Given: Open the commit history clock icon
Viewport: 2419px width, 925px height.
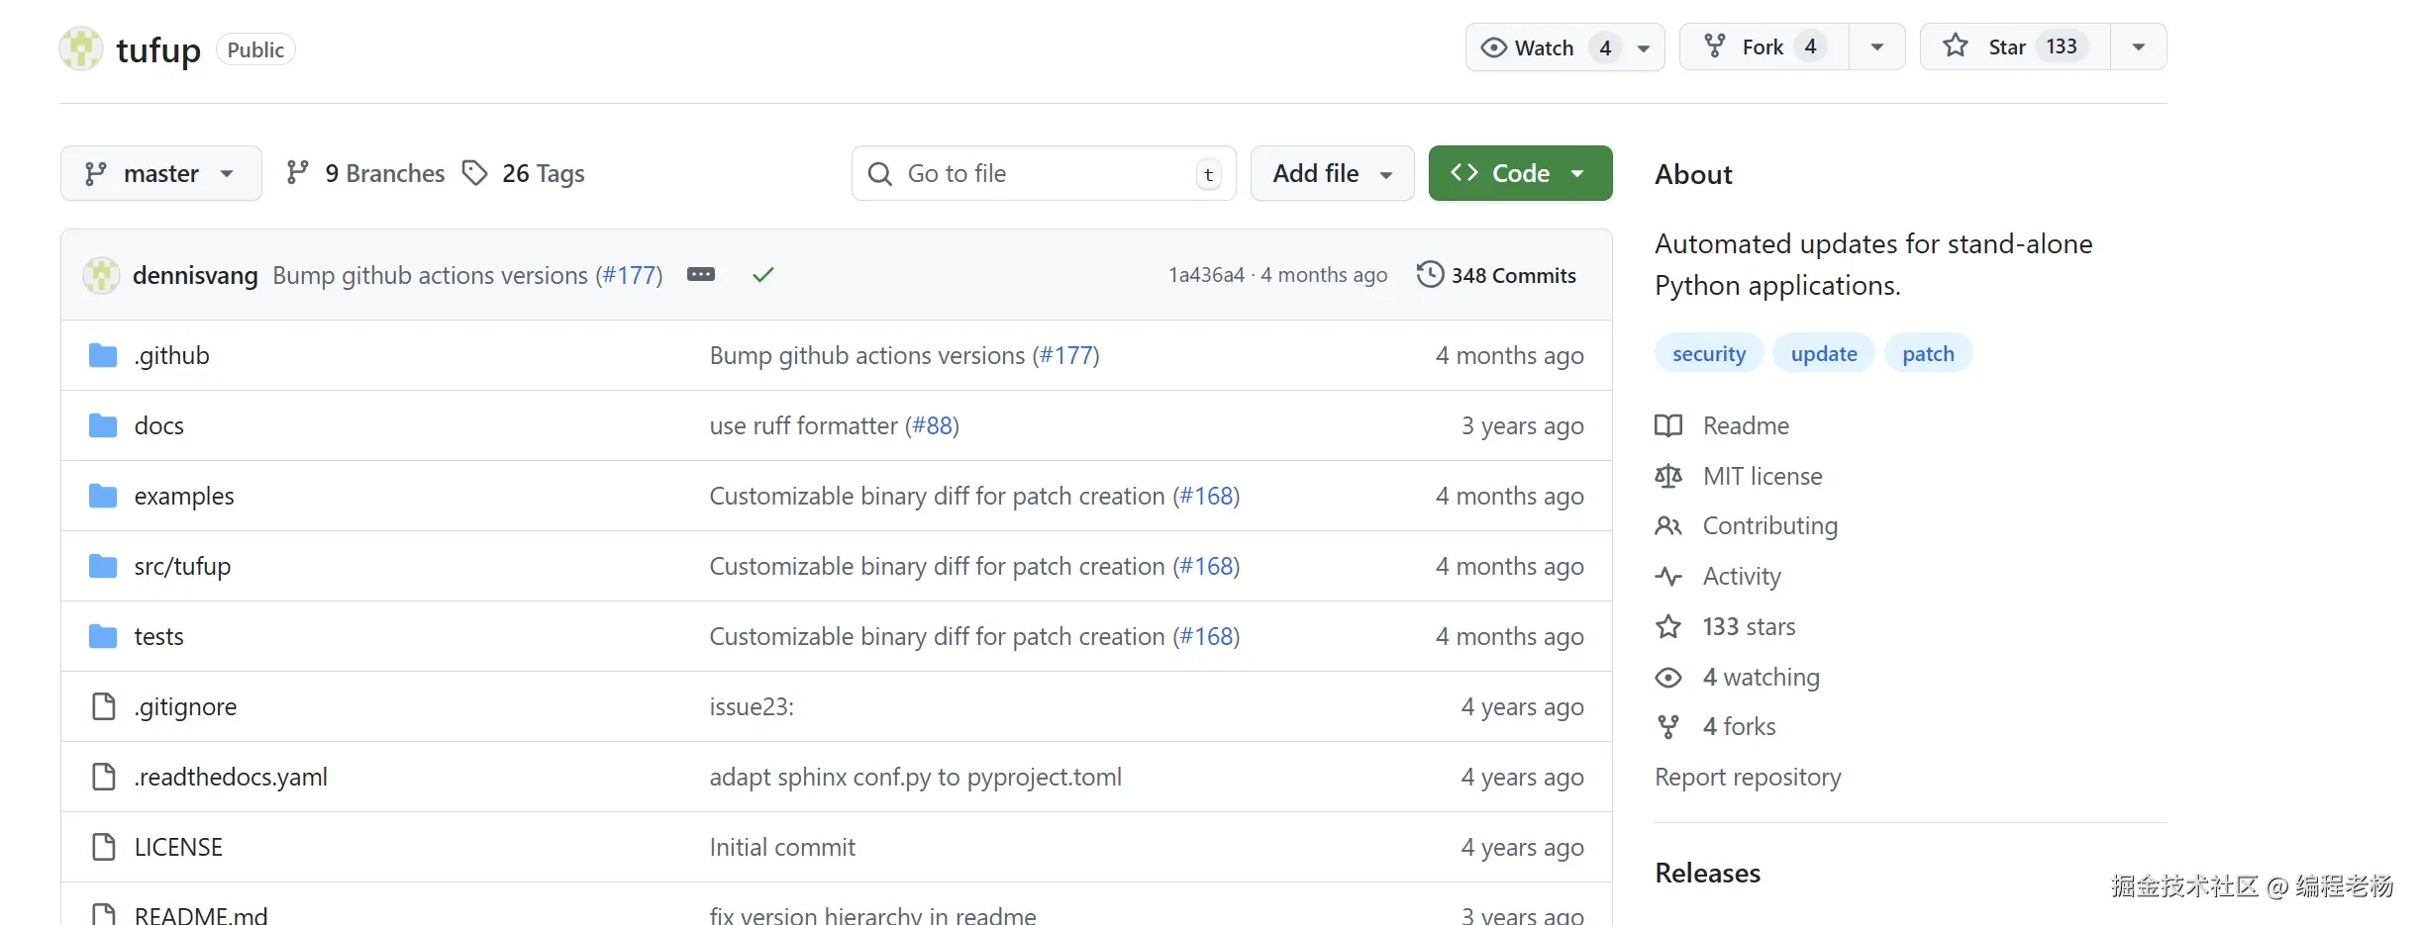Looking at the screenshot, I should [x=1430, y=274].
